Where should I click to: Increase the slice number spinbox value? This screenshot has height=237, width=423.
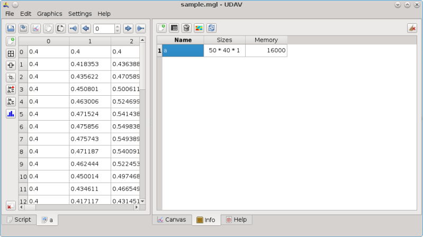(x=117, y=26)
